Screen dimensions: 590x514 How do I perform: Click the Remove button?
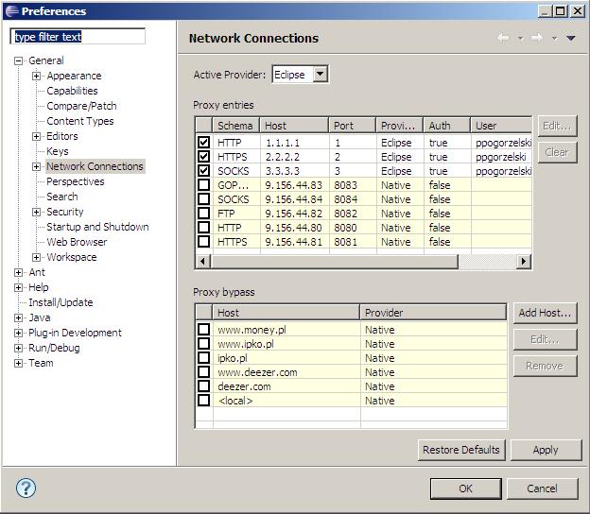[545, 366]
